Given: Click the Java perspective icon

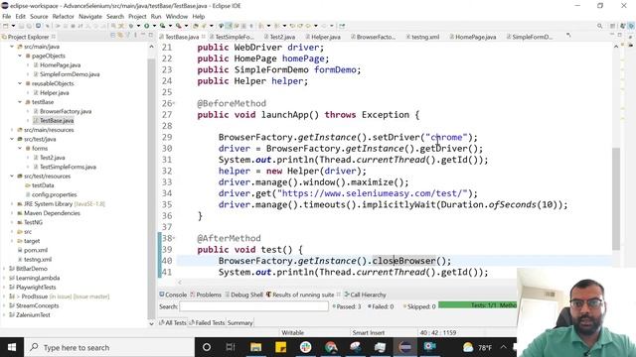Looking at the screenshot, I should tap(631, 26).
